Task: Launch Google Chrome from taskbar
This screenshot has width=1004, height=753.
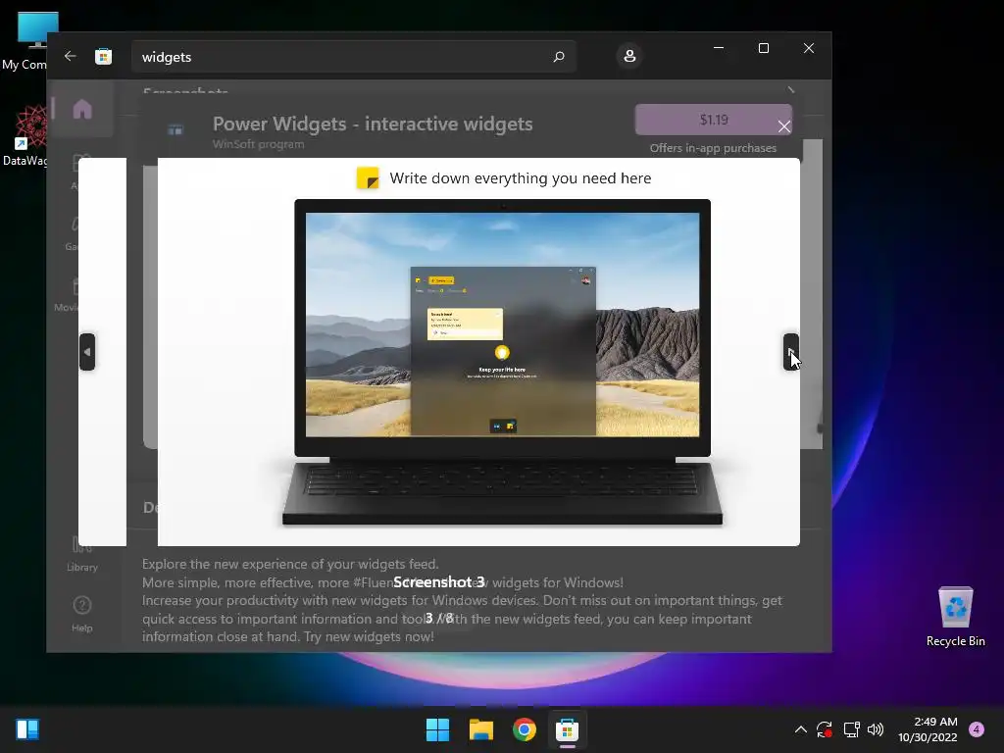Action: click(x=525, y=729)
